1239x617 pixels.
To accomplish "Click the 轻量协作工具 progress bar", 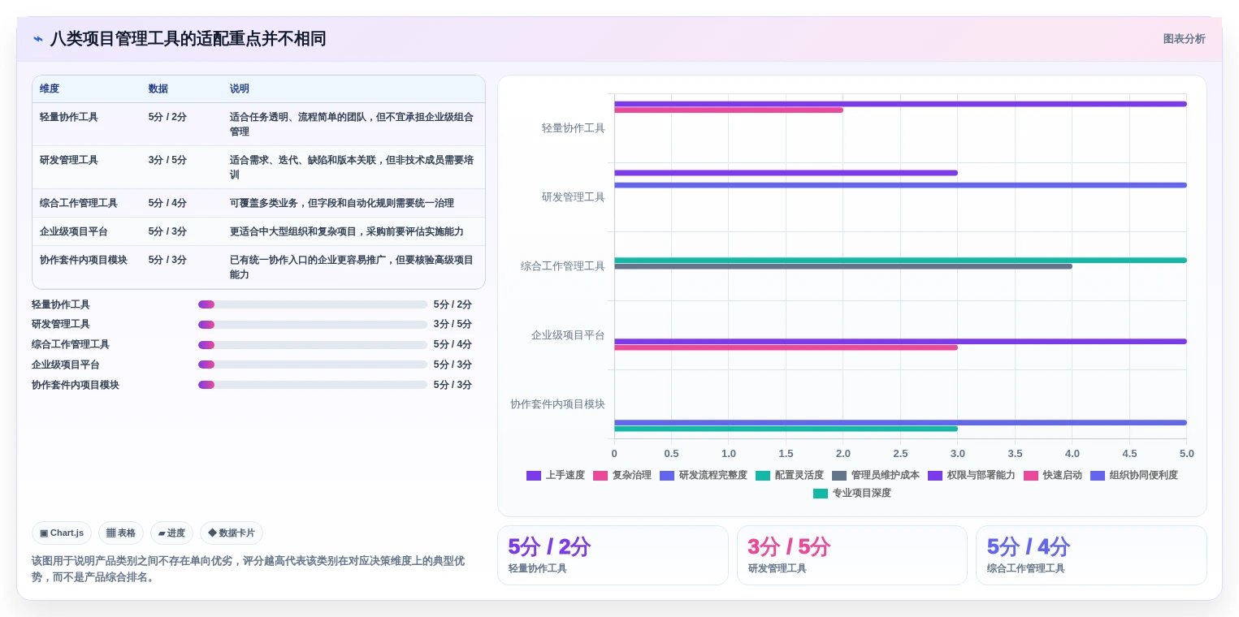I will click(313, 304).
